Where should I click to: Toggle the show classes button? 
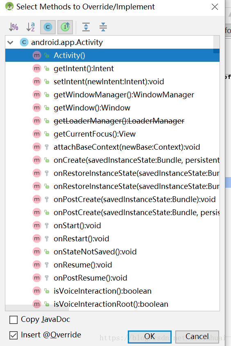click(x=48, y=27)
